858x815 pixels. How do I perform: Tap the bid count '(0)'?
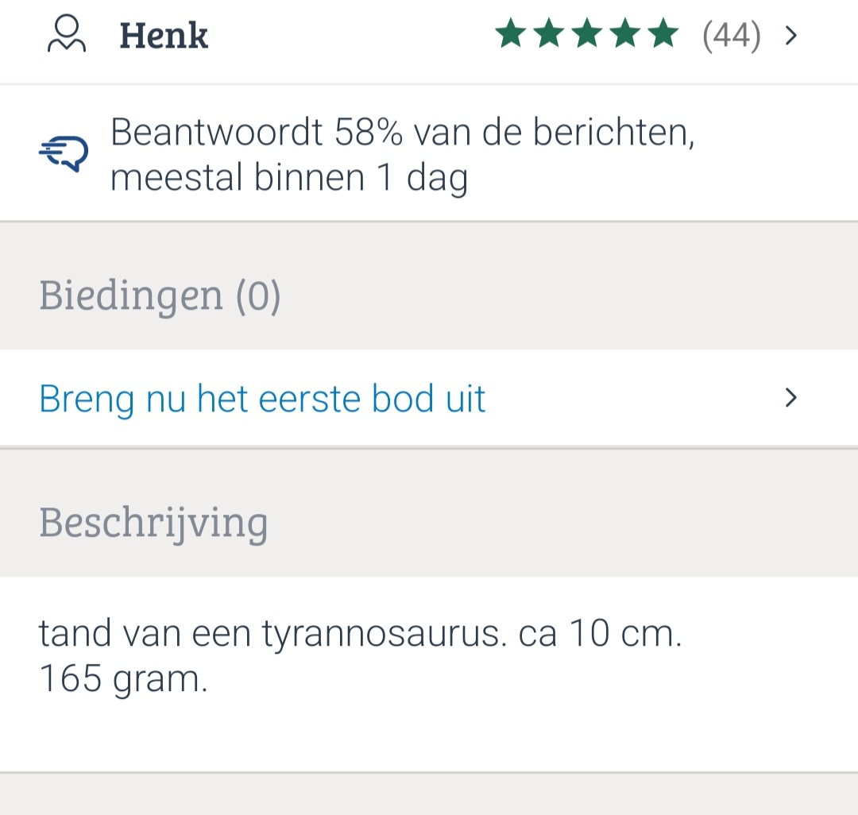coord(258,295)
